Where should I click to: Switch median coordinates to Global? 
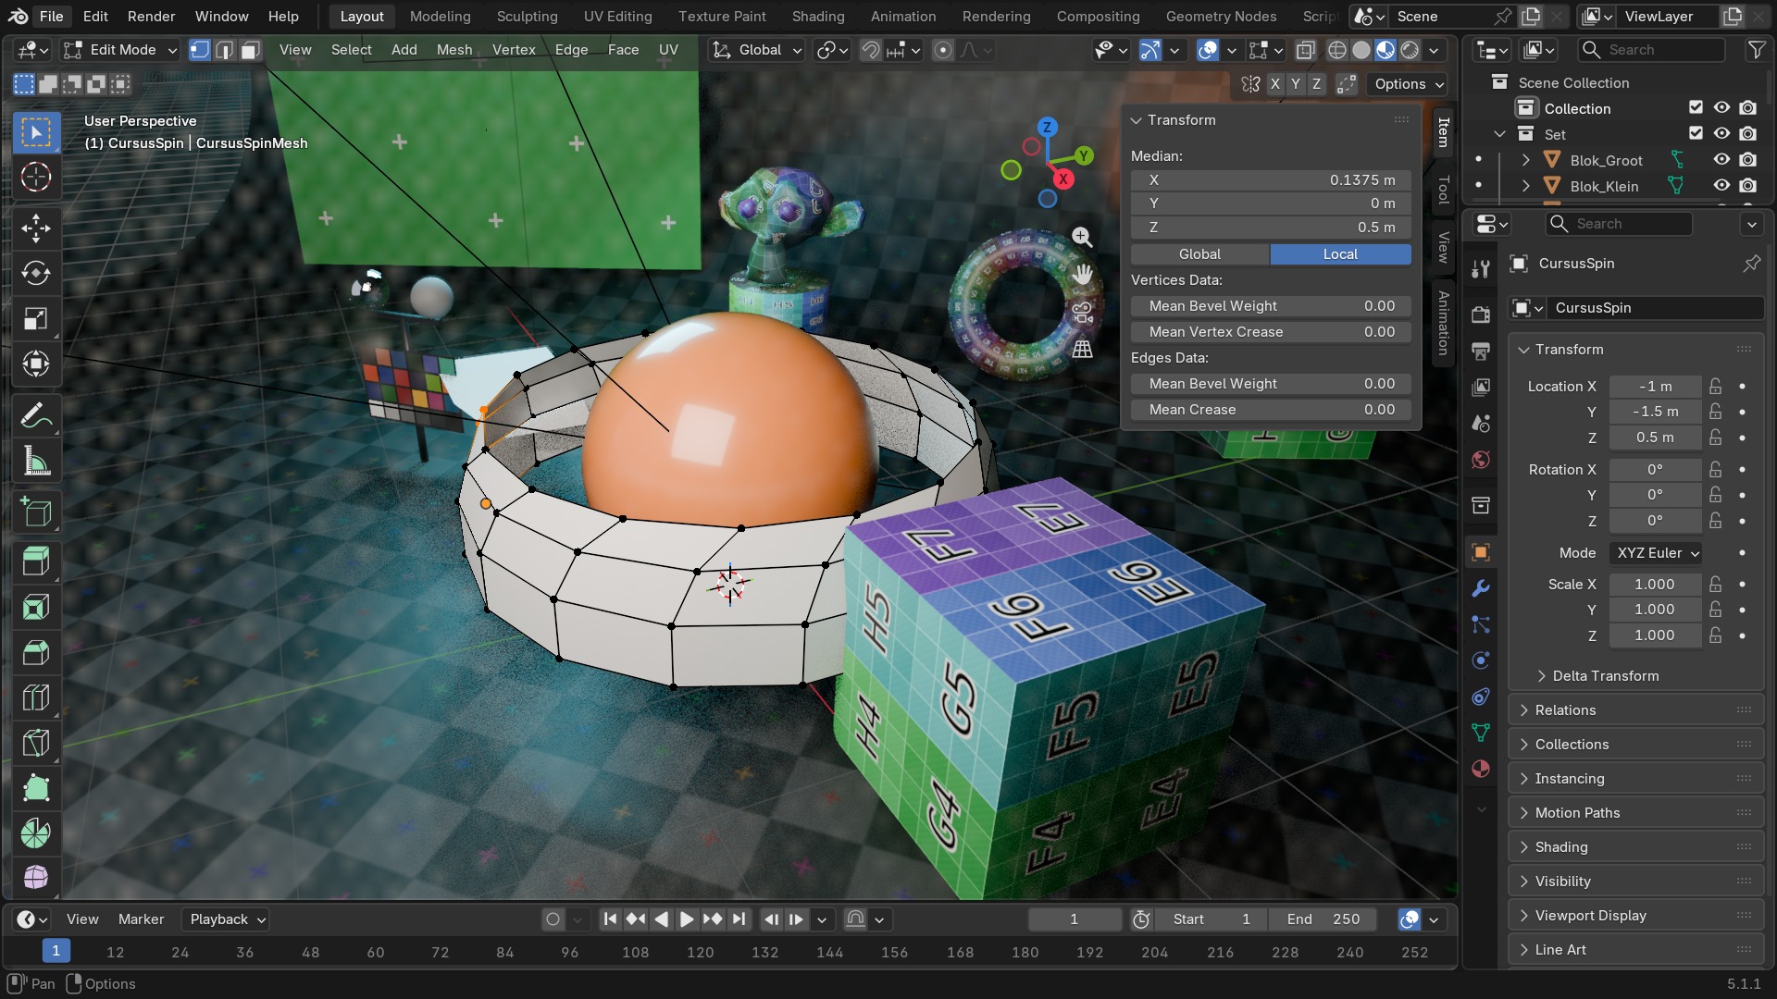[x=1199, y=254]
